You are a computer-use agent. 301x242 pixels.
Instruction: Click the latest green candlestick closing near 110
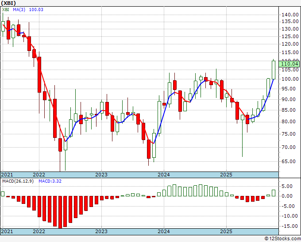pyautogui.click(x=274, y=70)
